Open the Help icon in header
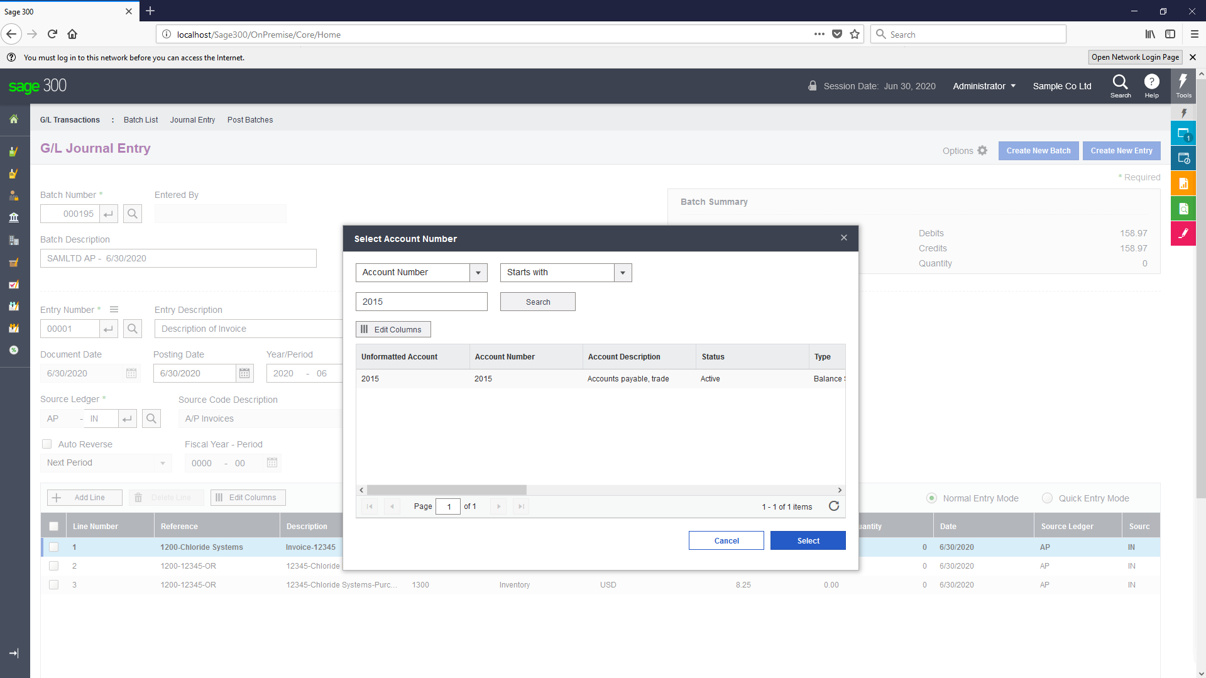This screenshot has width=1206, height=678. pyautogui.click(x=1151, y=86)
